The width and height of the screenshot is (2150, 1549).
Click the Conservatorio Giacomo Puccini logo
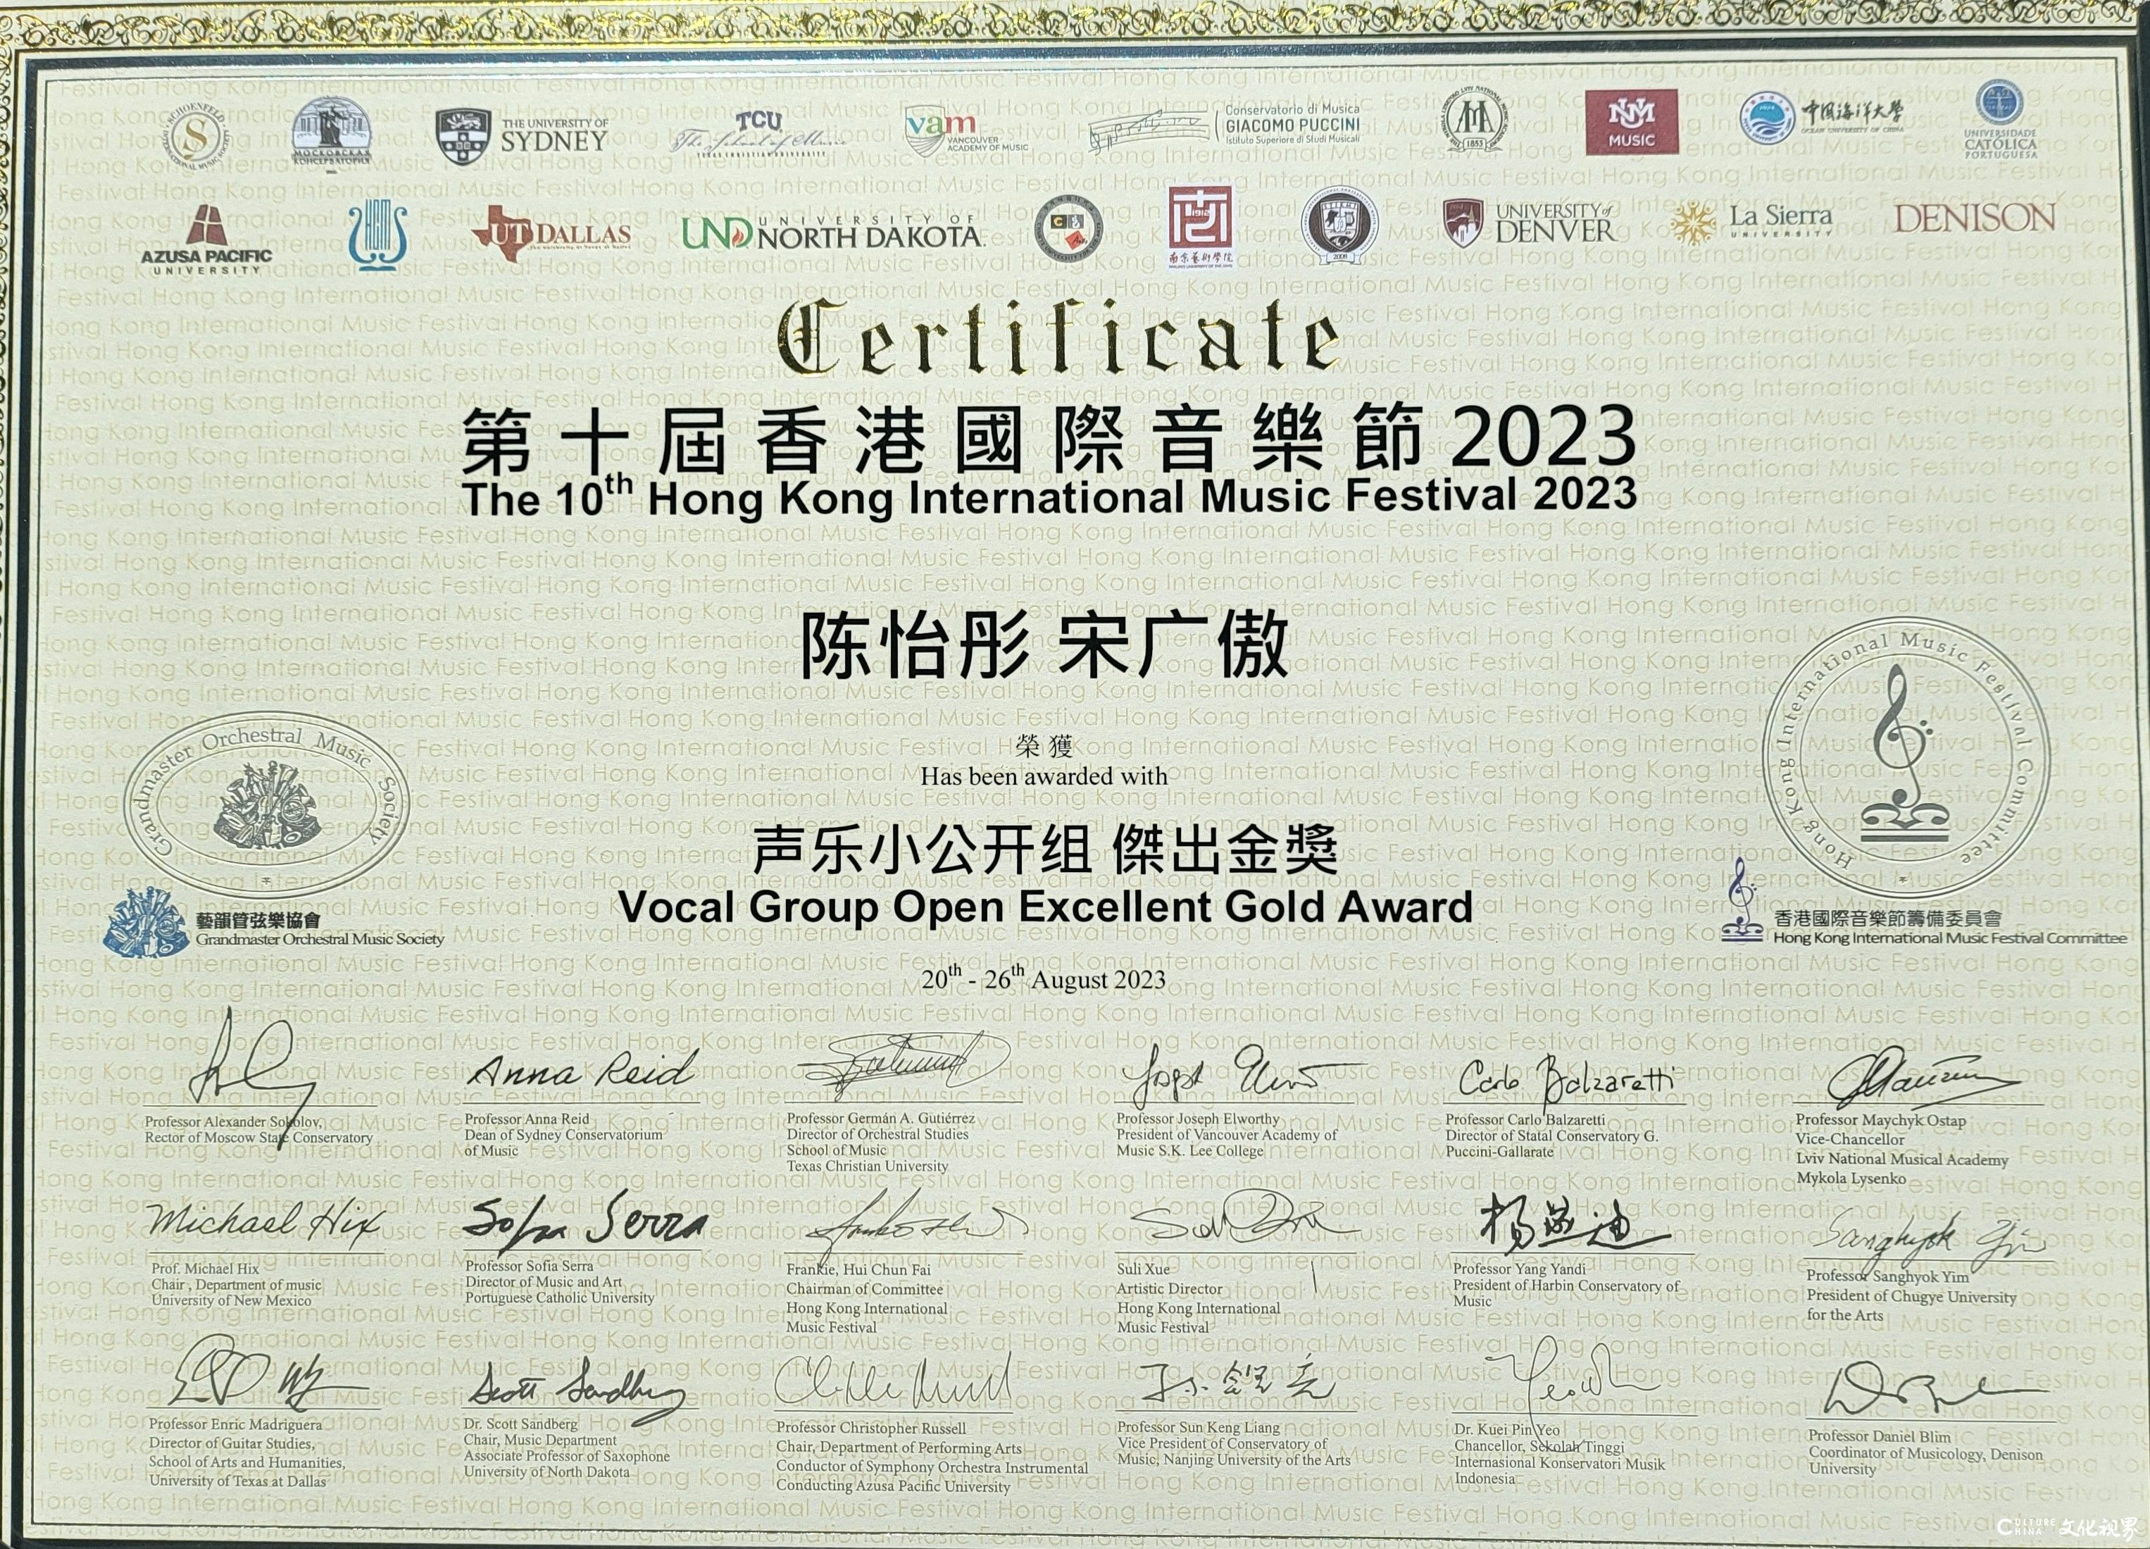1224,129
